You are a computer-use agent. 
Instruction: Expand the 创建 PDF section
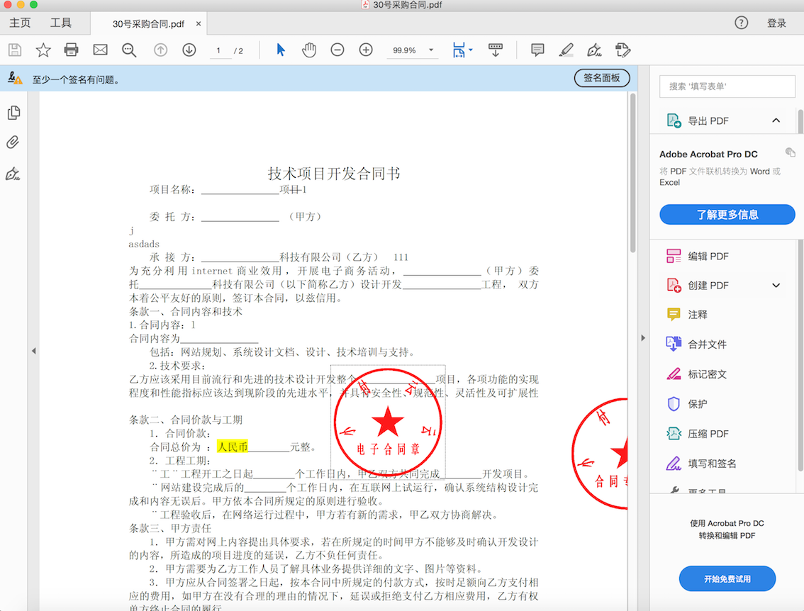pos(776,286)
